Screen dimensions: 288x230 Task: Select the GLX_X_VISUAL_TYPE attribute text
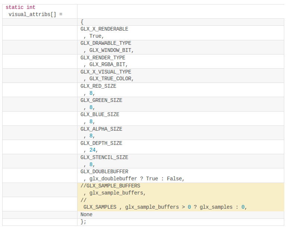(x=106, y=72)
